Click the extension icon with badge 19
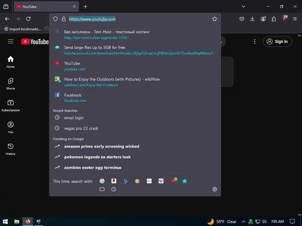302x226 pixels. [x=285, y=19]
